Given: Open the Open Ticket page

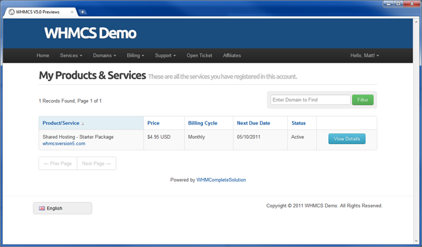Looking at the screenshot, I should pos(200,55).
